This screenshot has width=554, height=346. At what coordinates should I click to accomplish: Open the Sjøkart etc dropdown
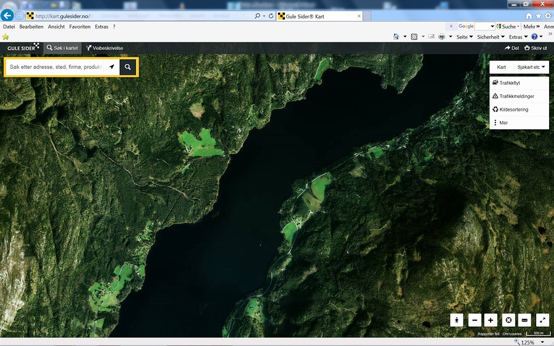pyautogui.click(x=531, y=67)
